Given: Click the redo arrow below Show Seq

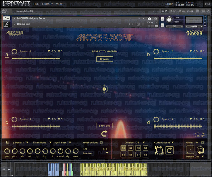Looking at the screenshot, I should click(104, 134).
